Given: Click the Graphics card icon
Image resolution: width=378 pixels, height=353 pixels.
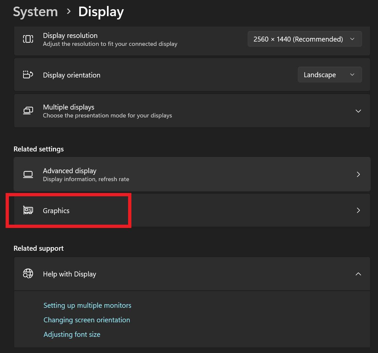Looking at the screenshot, I should coord(28,210).
